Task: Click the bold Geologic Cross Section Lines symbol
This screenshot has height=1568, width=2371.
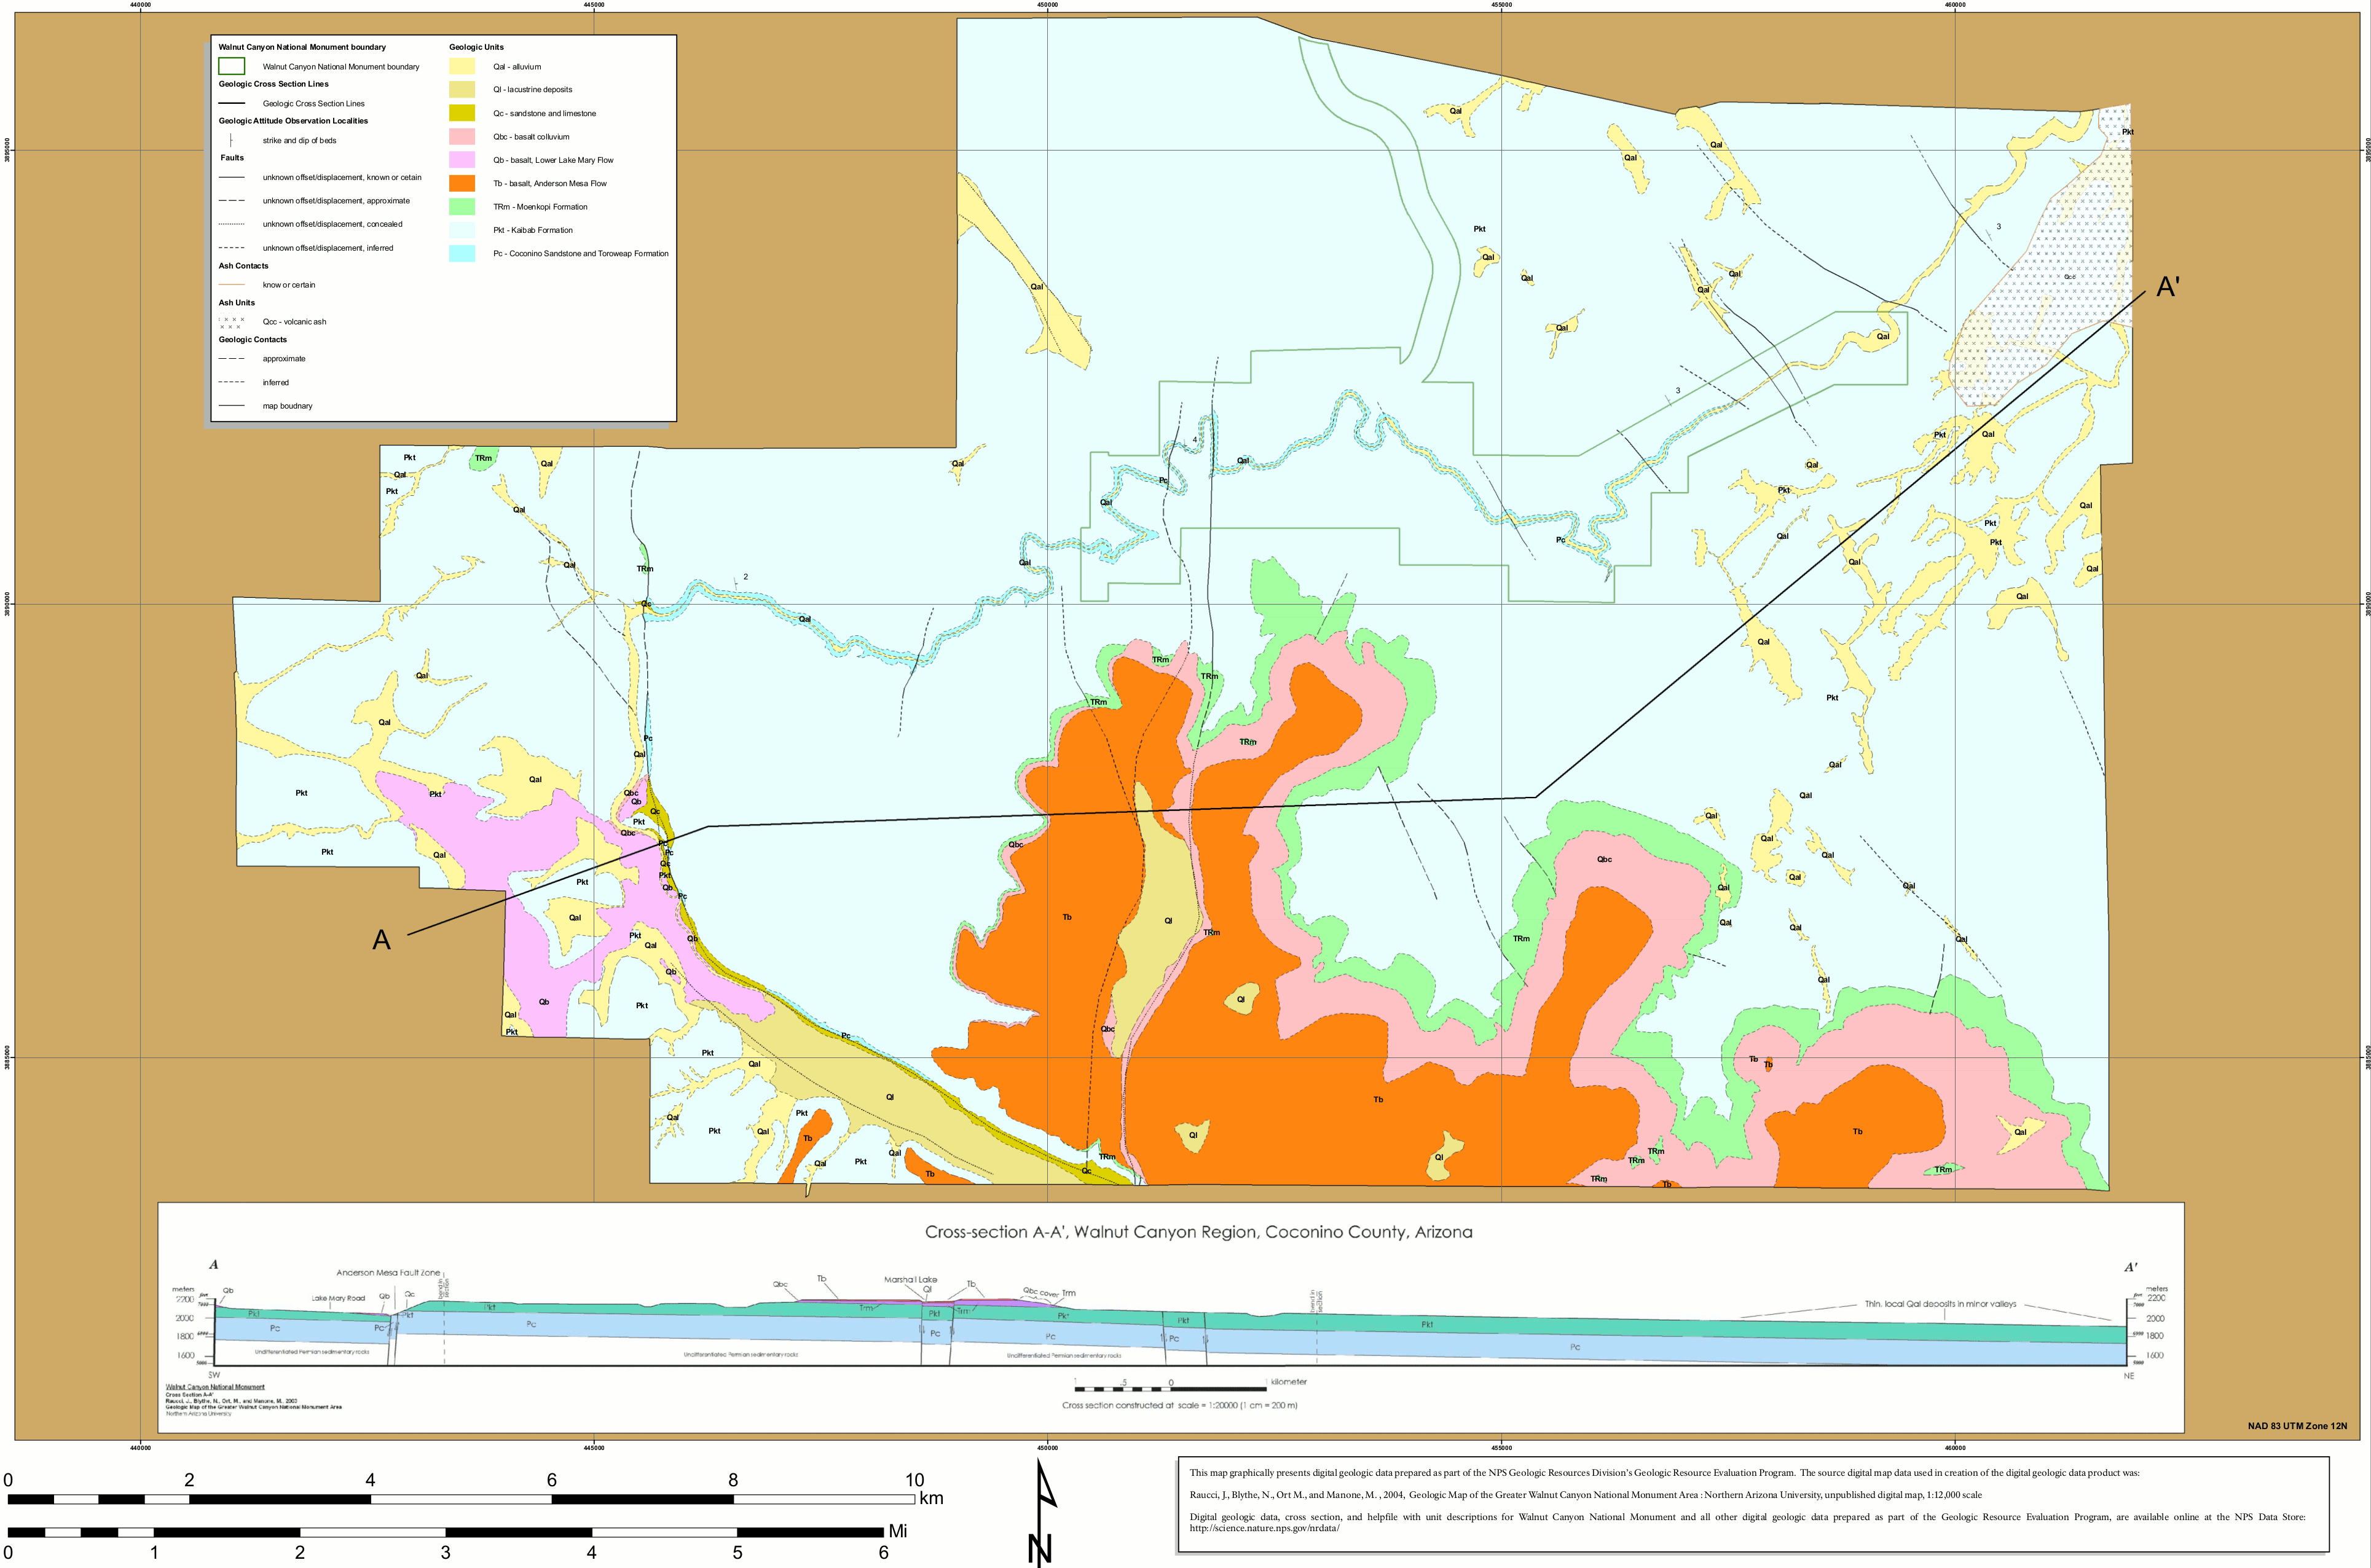Action: (231, 104)
